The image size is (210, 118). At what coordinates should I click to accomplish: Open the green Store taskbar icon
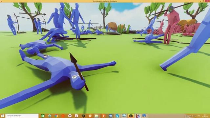point(43,116)
